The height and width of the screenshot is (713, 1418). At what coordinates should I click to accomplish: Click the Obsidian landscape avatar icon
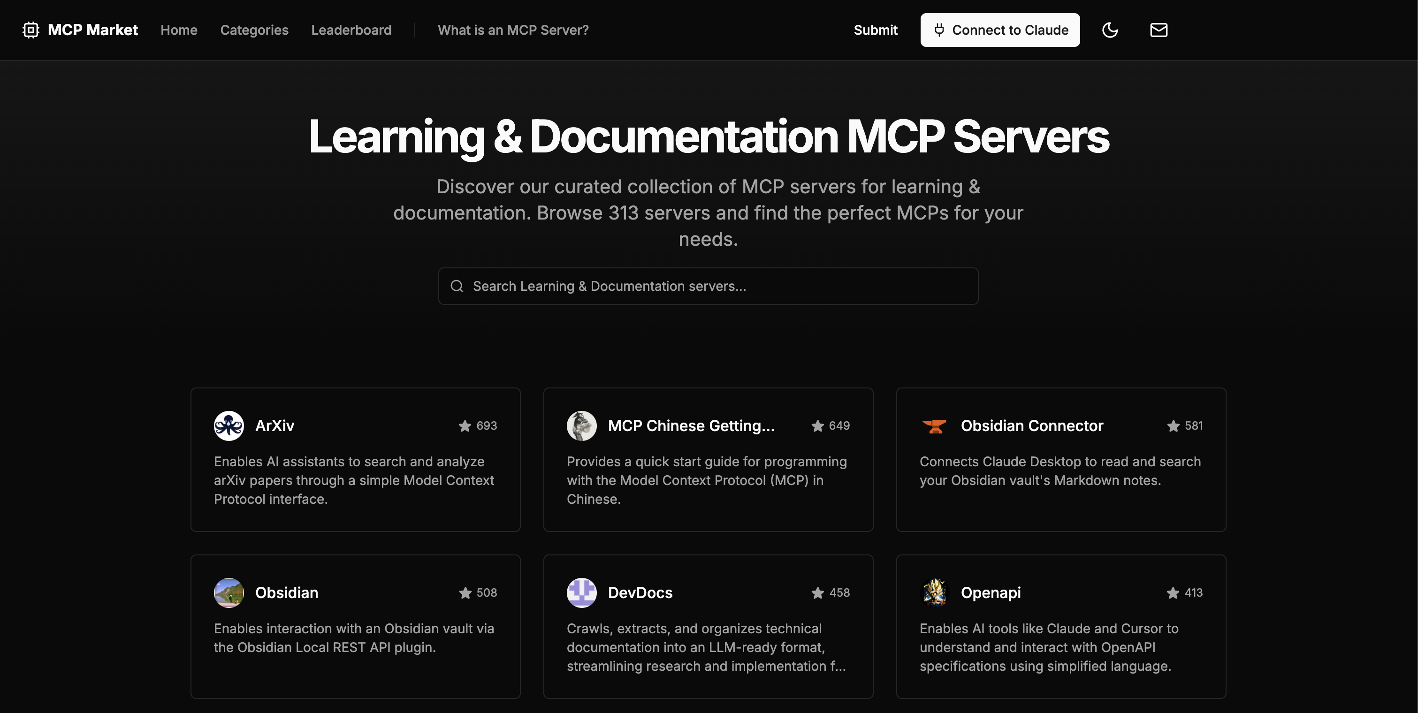(229, 592)
